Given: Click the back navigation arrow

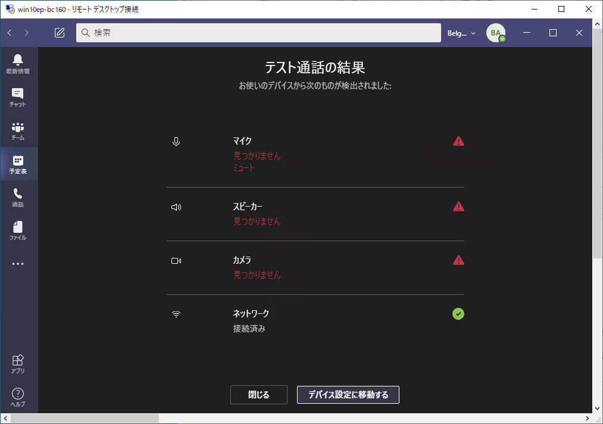Looking at the screenshot, I should tap(10, 33).
